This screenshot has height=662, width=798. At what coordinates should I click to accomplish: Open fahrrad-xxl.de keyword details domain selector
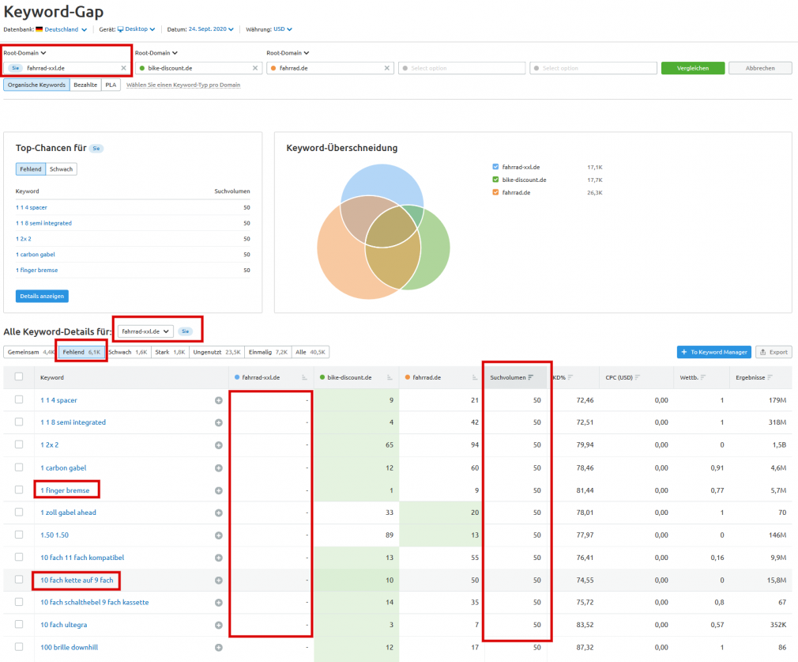point(145,331)
